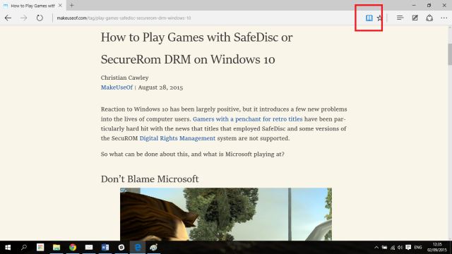This screenshot has height=254, width=452.
Task: Click 'So what can be done about this' sentence
Action: click(x=193, y=154)
